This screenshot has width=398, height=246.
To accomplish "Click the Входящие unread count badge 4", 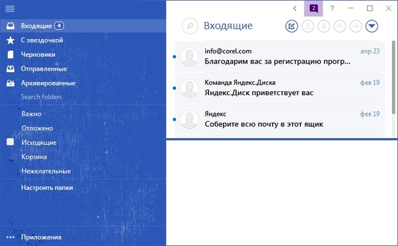I will coord(59,26).
